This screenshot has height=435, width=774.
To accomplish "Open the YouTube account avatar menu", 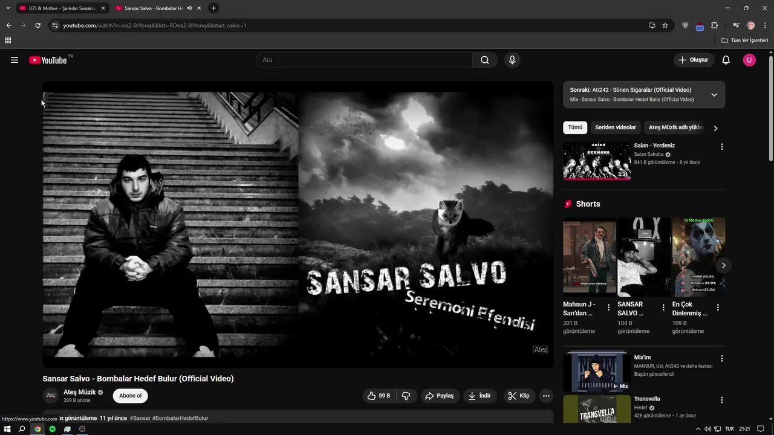I will pyautogui.click(x=749, y=60).
